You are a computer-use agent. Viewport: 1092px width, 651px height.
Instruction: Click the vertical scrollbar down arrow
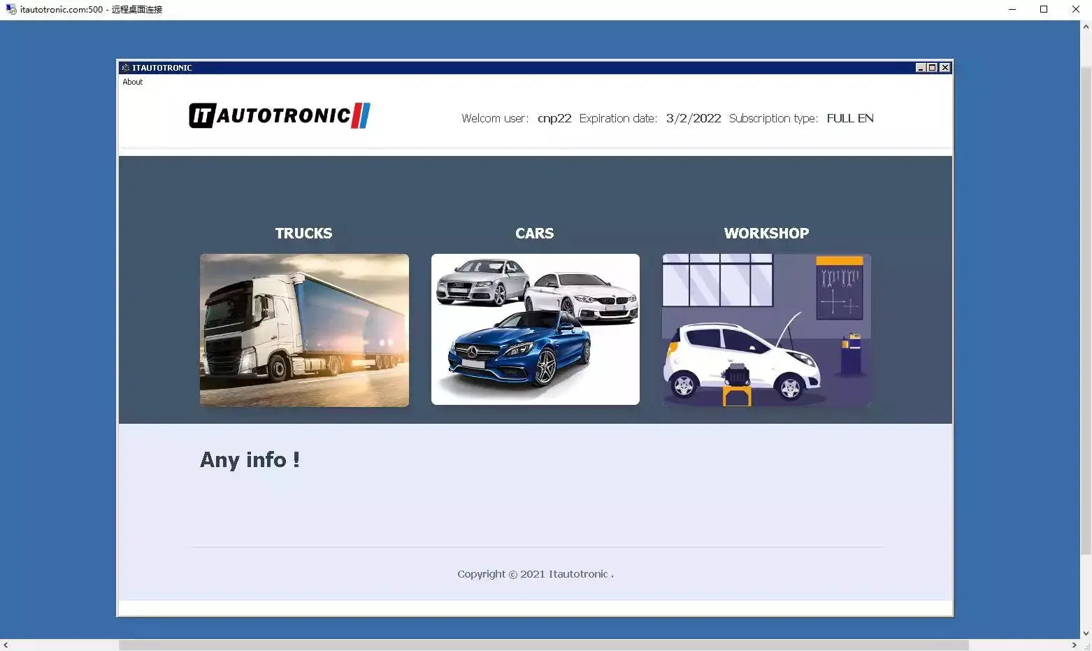[1086, 634]
